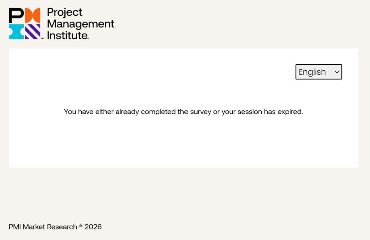Click the session expired message text
This screenshot has width=370, height=240.
[x=183, y=112]
